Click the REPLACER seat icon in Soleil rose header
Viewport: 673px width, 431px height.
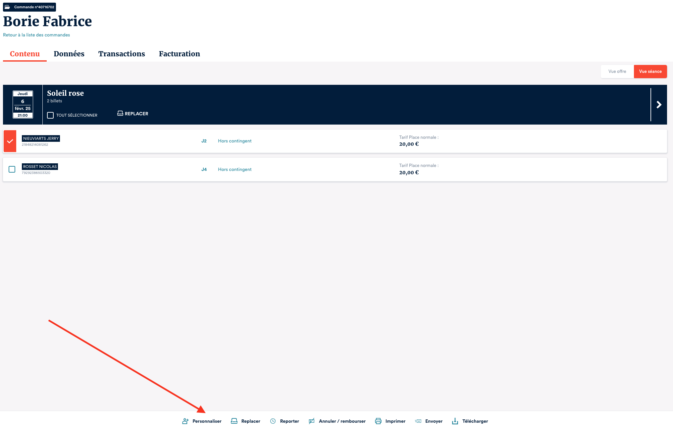(120, 113)
